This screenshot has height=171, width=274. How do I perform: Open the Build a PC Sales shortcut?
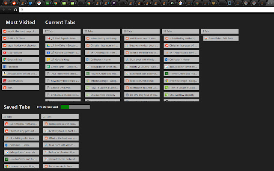(x=21, y=38)
